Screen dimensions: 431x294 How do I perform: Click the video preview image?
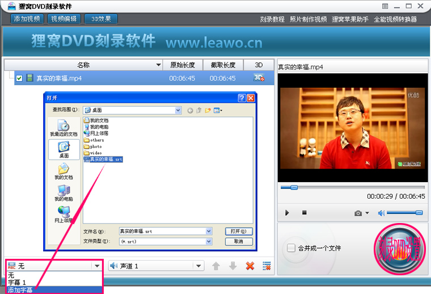353,128
